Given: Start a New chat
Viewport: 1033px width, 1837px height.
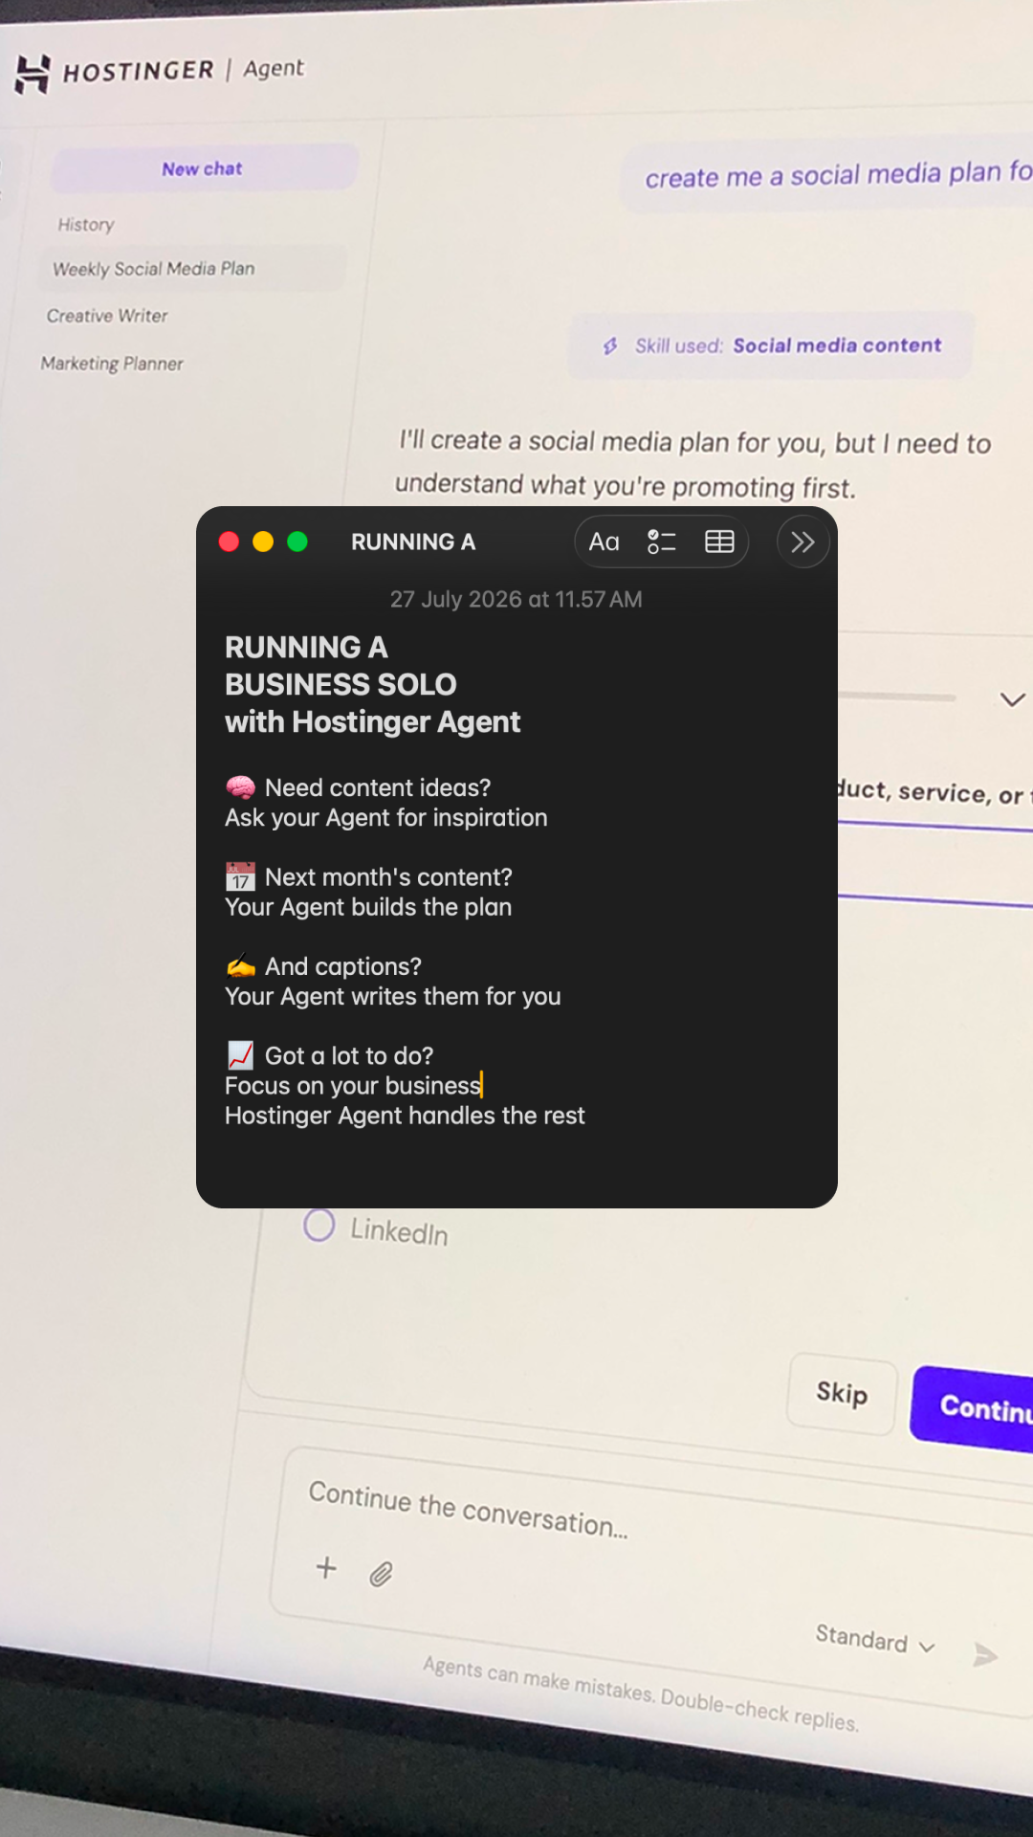Looking at the screenshot, I should [x=203, y=168].
